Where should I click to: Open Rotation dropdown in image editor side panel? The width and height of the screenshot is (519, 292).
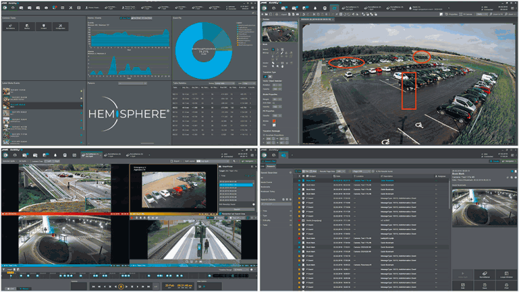pos(277,85)
